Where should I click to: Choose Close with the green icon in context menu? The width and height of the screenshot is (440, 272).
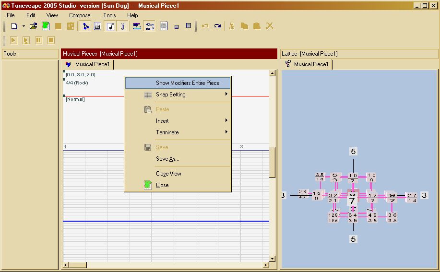point(178,185)
